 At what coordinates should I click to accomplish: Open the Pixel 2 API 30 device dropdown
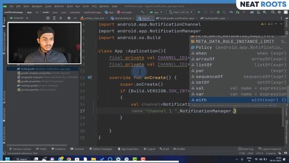click(181, 12)
